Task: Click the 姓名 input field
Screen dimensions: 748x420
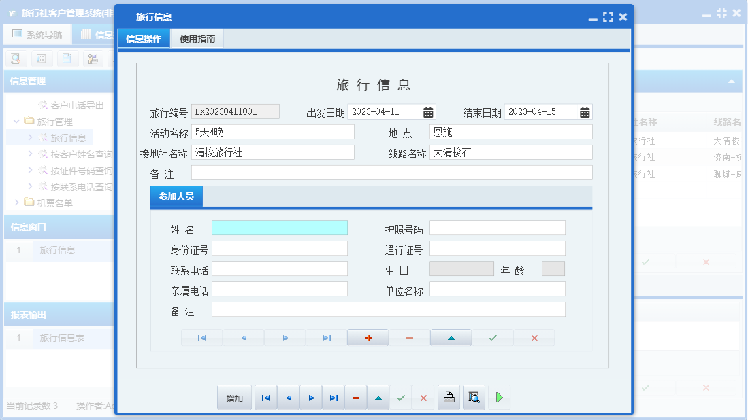Action: pos(279,228)
